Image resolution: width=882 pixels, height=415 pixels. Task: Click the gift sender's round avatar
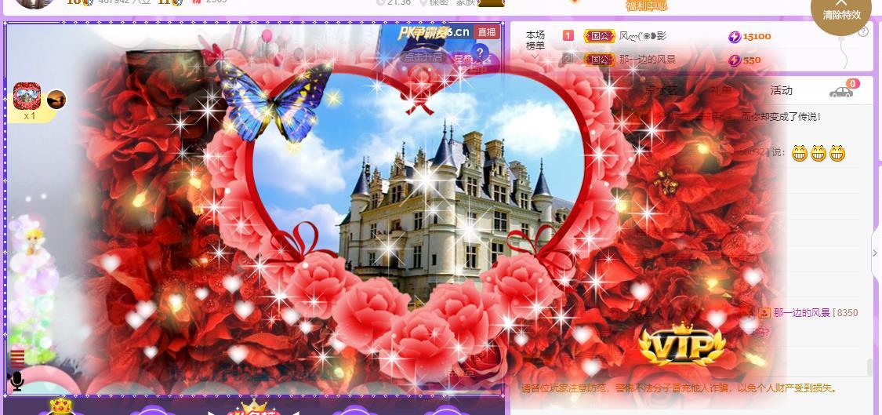[56, 100]
